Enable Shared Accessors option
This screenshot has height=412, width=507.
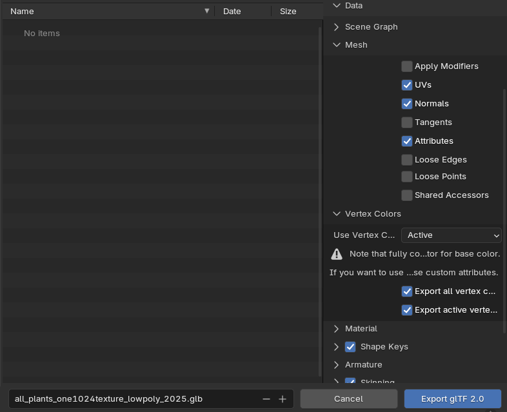tap(407, 195)
